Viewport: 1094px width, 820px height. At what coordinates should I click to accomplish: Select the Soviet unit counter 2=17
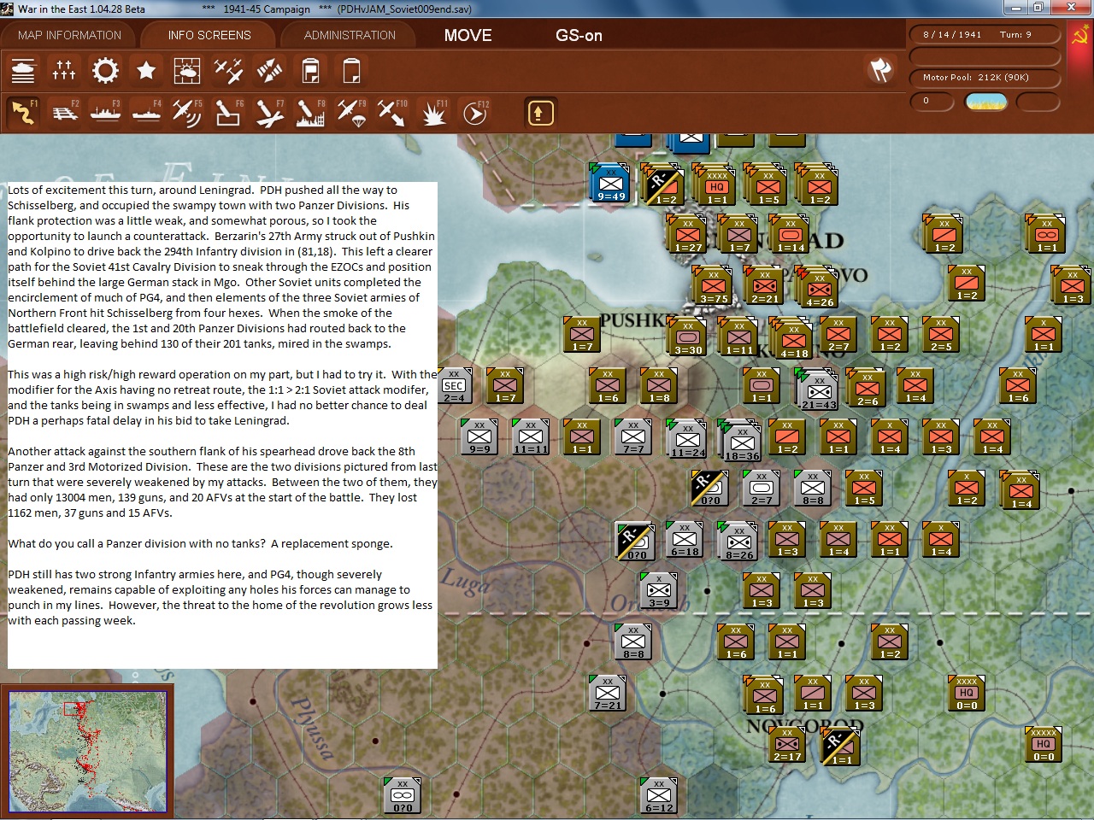tap(787, 744)
